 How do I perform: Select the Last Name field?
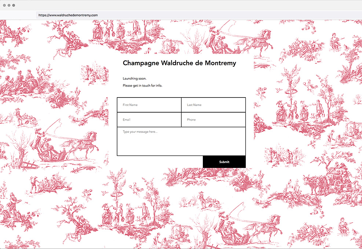point(213,105)
